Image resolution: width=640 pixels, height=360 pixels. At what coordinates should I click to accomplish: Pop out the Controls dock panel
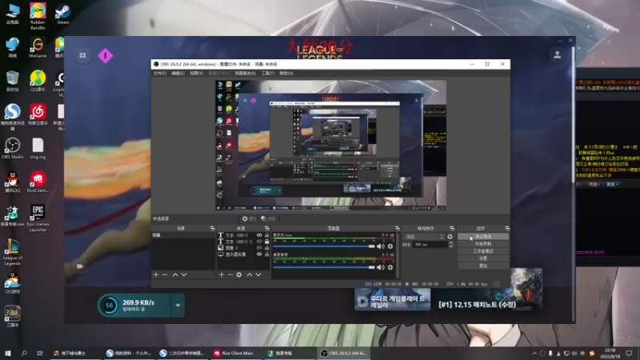(507, 228)
